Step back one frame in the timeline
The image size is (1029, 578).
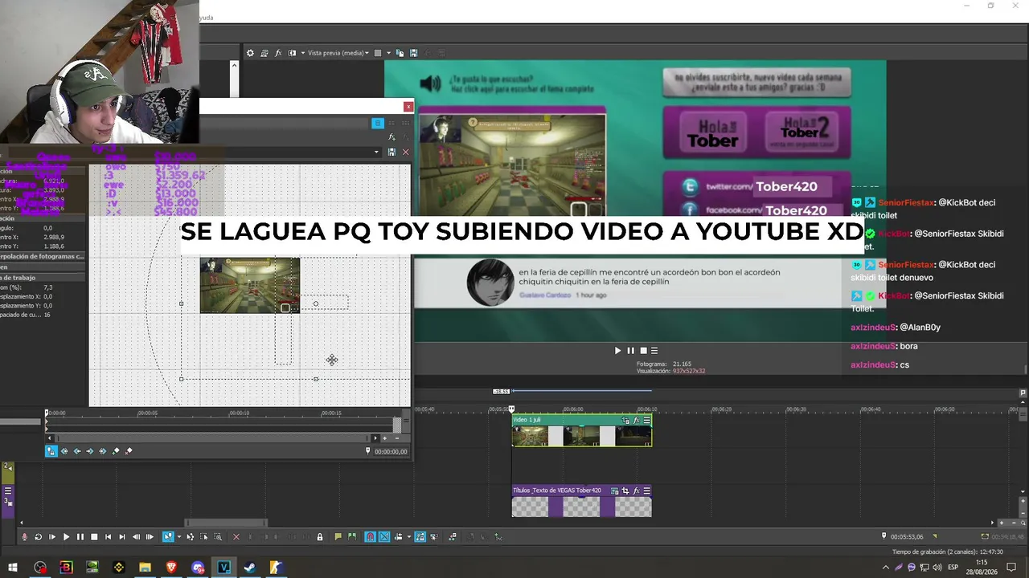click(x=136, y=536)
